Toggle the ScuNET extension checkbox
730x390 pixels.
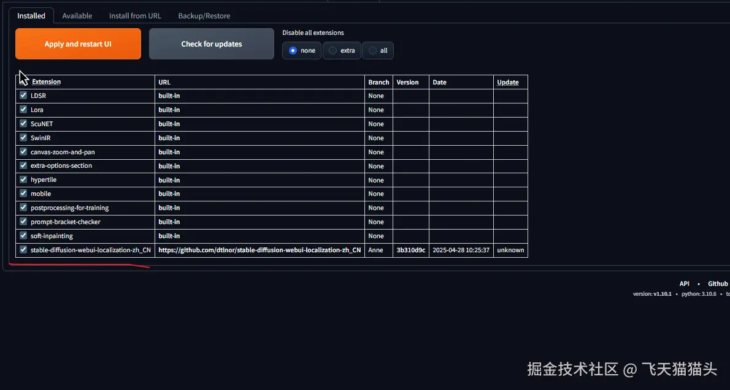pyautogui.click(x=23, y=123)
